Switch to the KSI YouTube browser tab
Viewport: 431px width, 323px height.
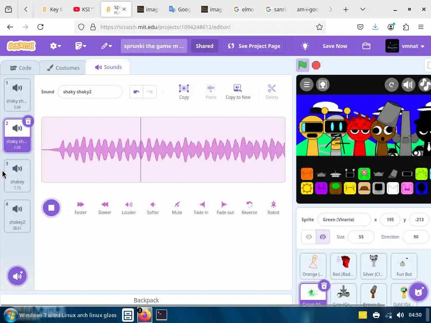83,9
